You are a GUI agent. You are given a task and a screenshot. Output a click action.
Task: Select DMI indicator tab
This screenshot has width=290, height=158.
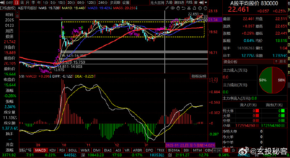(97, 150)
